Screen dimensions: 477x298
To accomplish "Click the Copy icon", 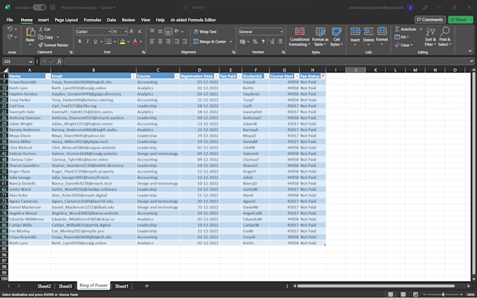I will (x=41, y=37).
